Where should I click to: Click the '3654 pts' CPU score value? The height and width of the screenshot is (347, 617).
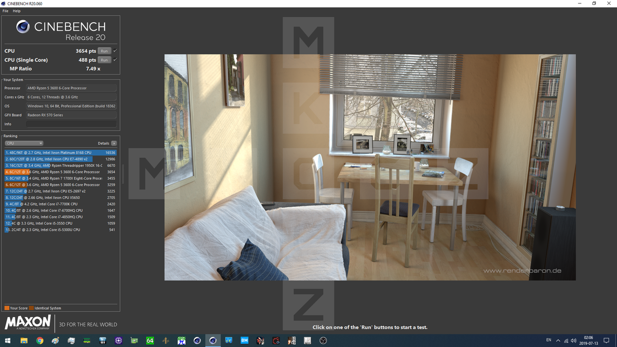[86, 51]
